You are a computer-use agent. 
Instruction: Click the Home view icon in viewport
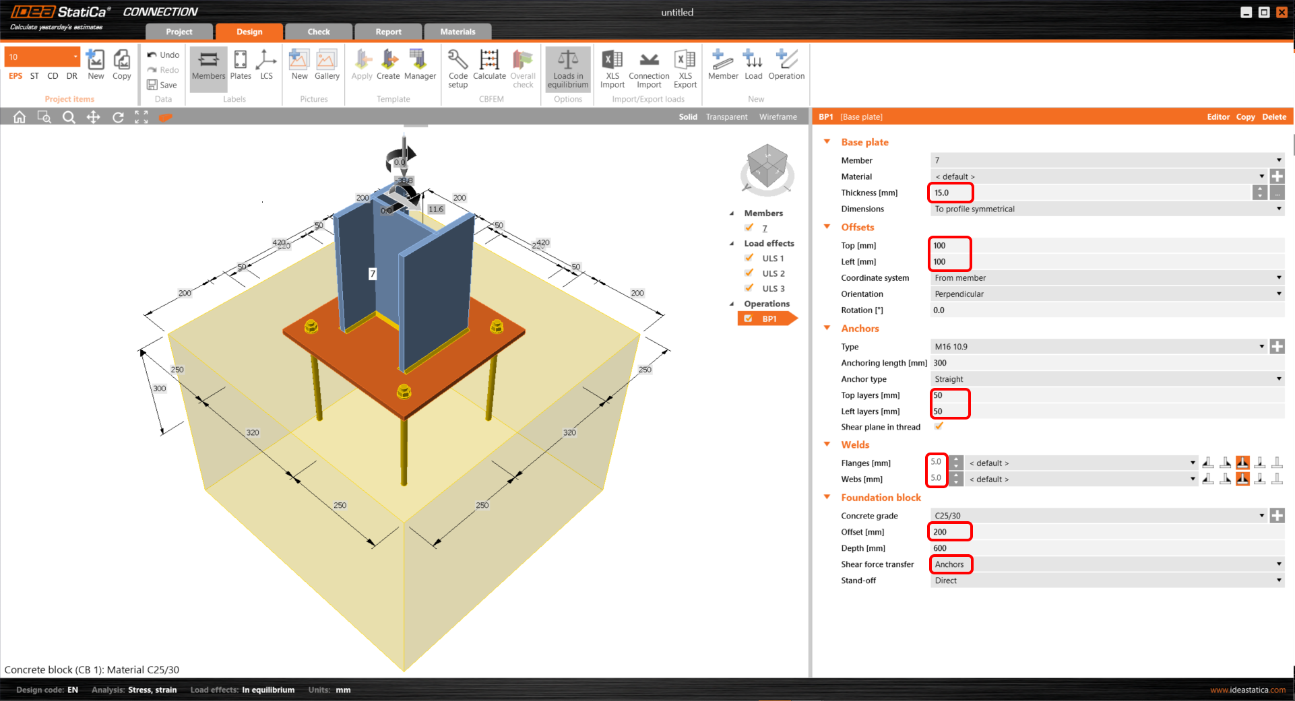point(20,117)
